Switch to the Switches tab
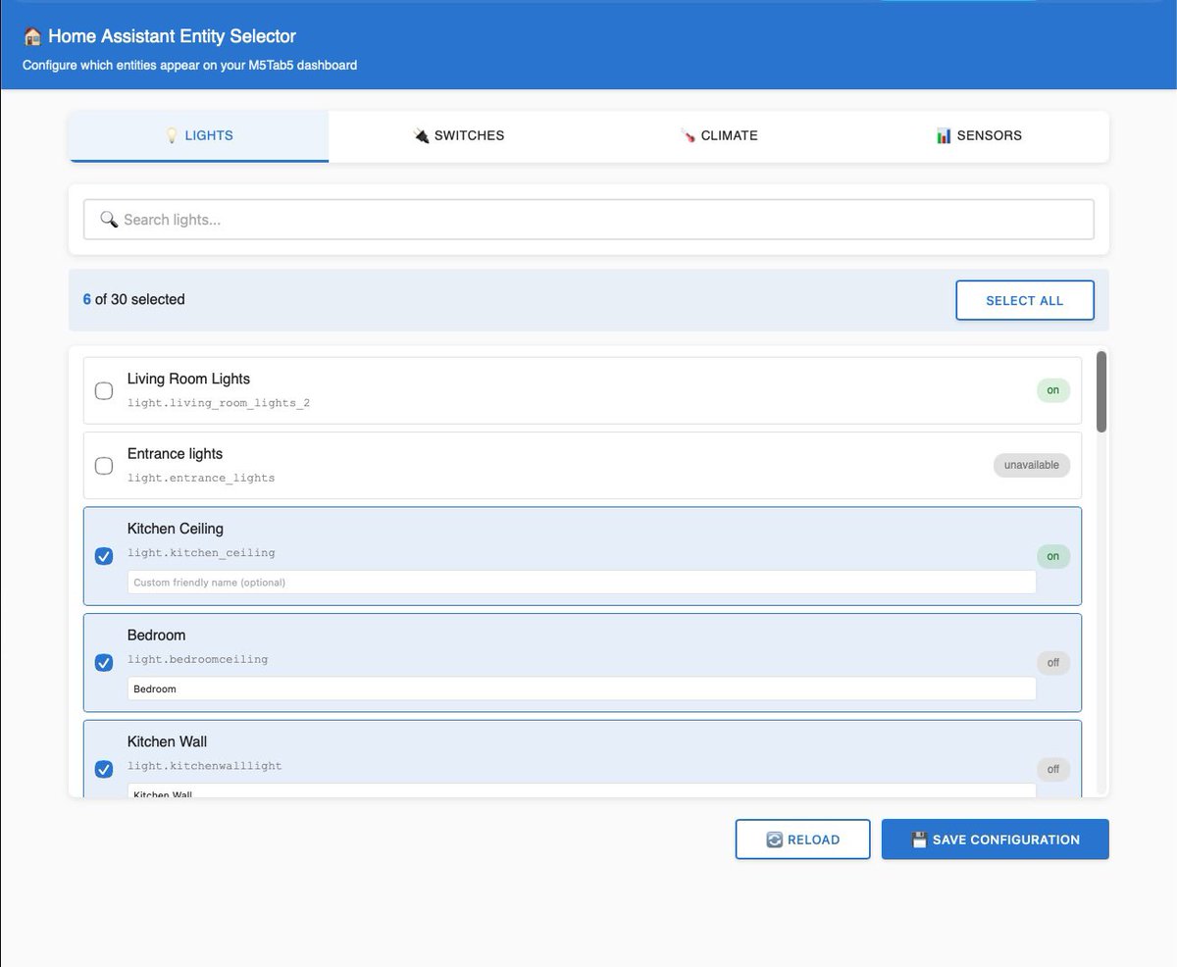This screenshot has height=967, width=1177. coord(458,136)
